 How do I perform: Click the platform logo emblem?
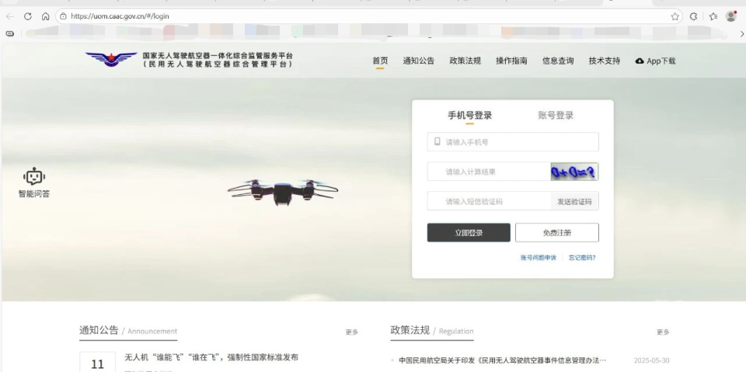(x=111, y=60)
